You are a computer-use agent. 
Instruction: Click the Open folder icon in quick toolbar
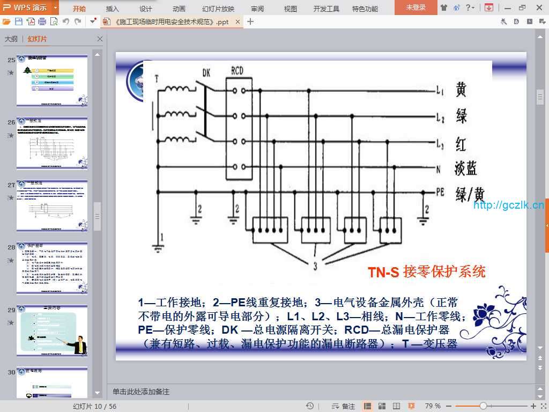click(x=6, y=21)
